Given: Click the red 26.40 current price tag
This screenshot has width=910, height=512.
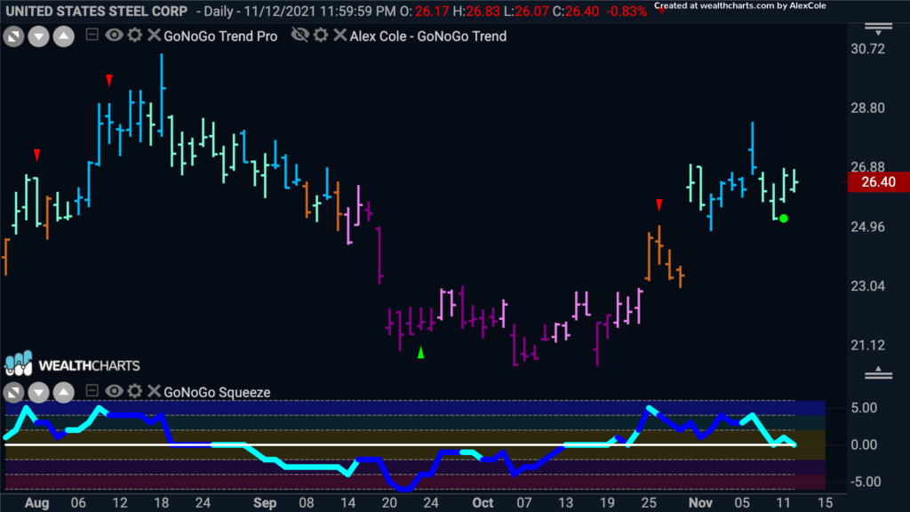Looking at the screenshot, I should click(x=878, y=182).
